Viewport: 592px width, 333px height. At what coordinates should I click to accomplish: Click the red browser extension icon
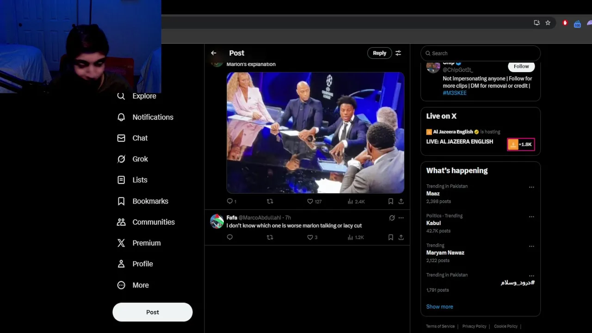coord(565,23)
